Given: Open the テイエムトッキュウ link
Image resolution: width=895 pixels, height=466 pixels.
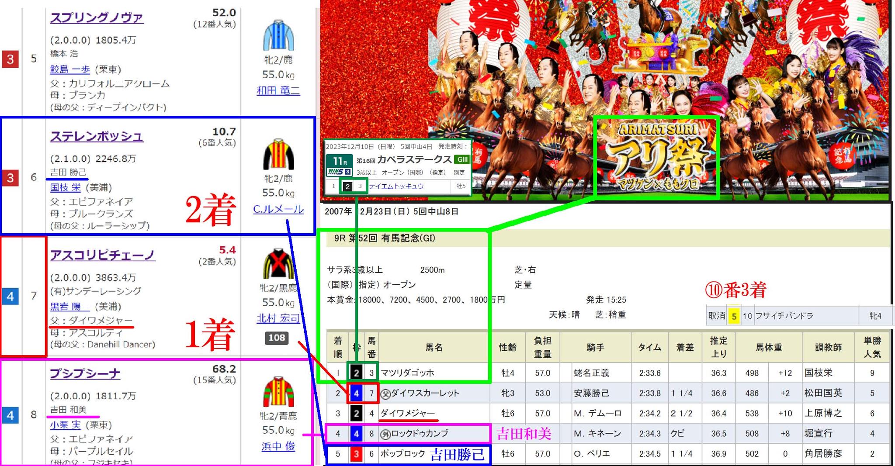Looking at the screenshot, I should tap(396, 186).
